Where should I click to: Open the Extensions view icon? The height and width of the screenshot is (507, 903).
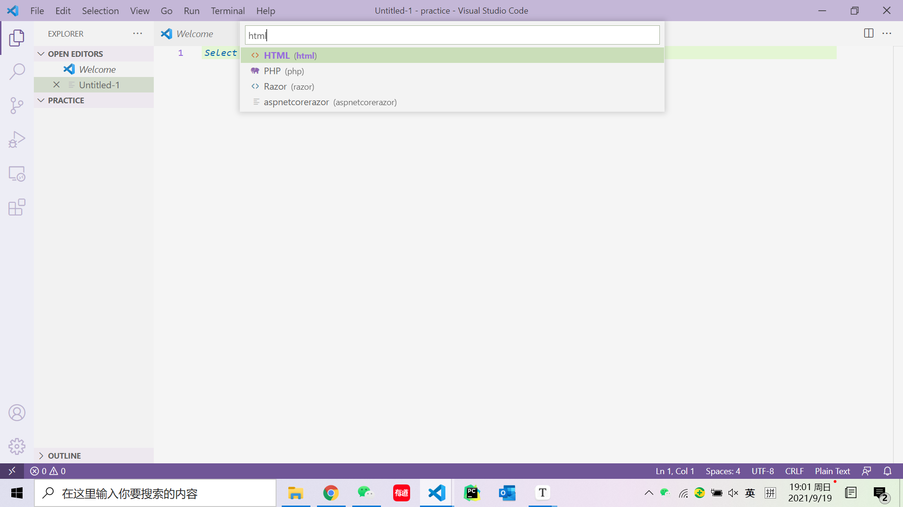tap(17, 207)
